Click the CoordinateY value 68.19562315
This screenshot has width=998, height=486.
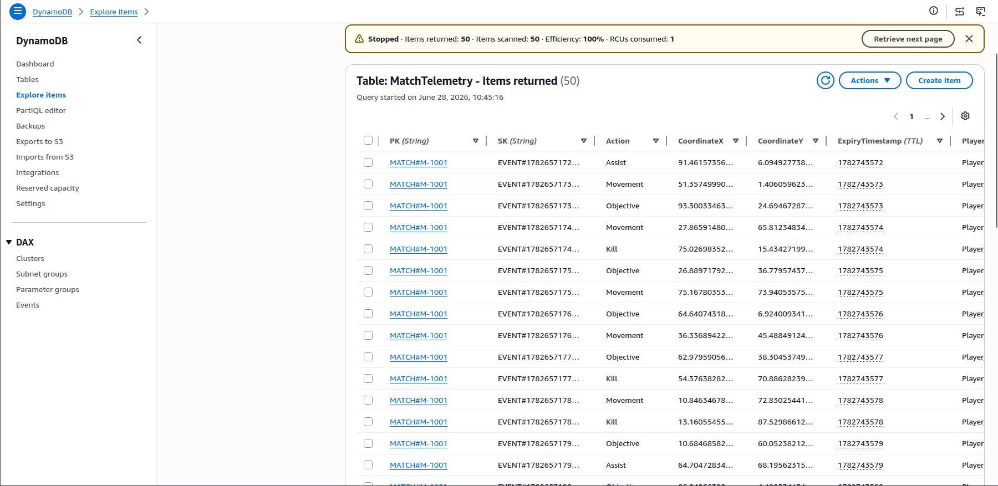785,465
